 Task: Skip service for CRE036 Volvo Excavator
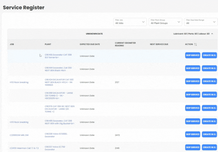pyautogui.click(x=193, y=134)
